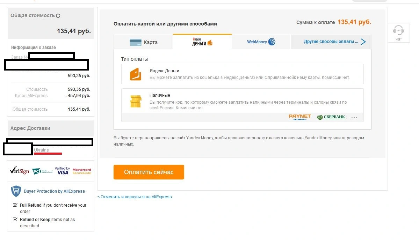Switch to the WebMoney tab
The height and width of the screenshot is (243, 419).
[261, 42]
